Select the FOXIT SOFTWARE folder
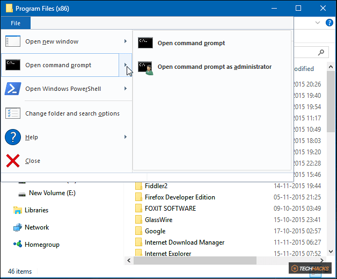The width and height of the screenshot is (337, 279). click(170, 209)
